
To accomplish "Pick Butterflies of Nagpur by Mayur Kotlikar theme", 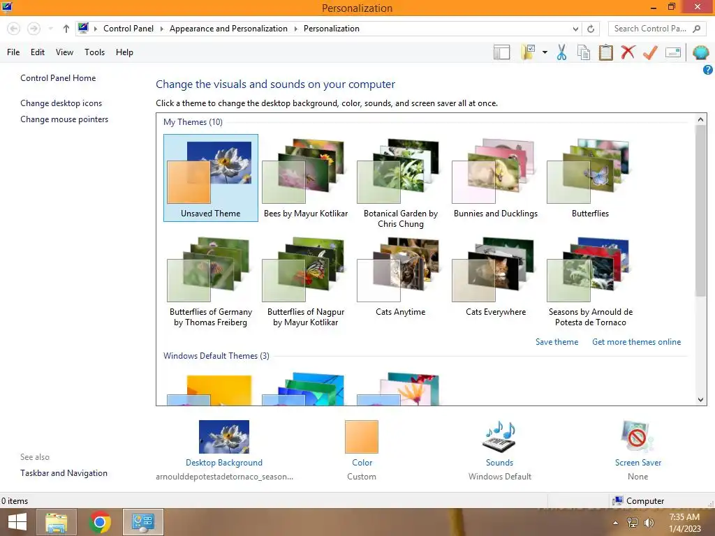I will click(306, 282).
